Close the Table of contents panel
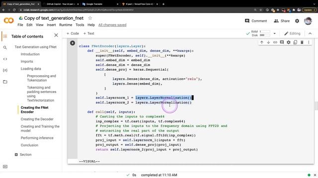Screen dimensions: 318x178 tap(56, 35)
